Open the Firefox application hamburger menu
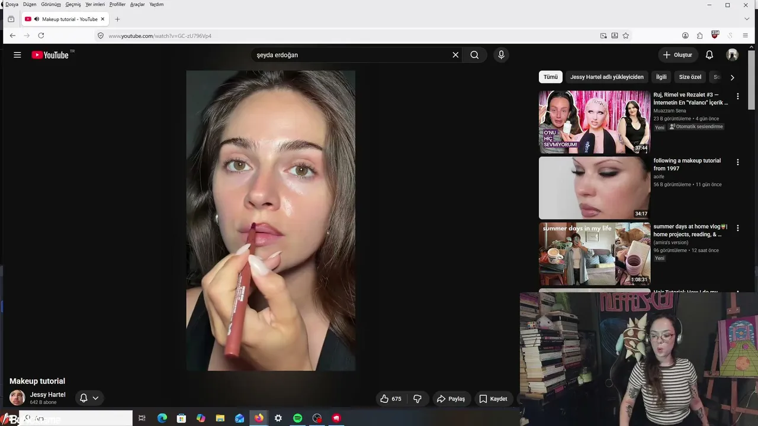Image resolution: width=758 pixels, height=426 pixels. point(746,35)
